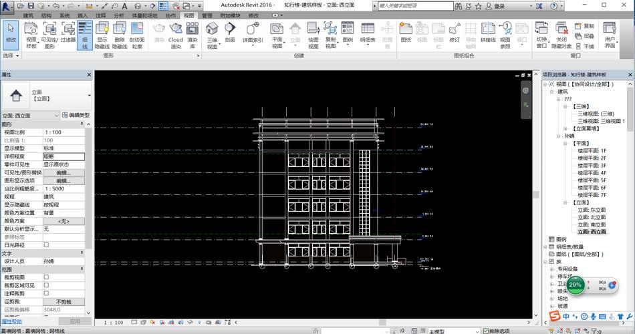This screenshot has width=635, height=334.
Task: Open the 选择 panel dropdown
Action: pos(11,55)
